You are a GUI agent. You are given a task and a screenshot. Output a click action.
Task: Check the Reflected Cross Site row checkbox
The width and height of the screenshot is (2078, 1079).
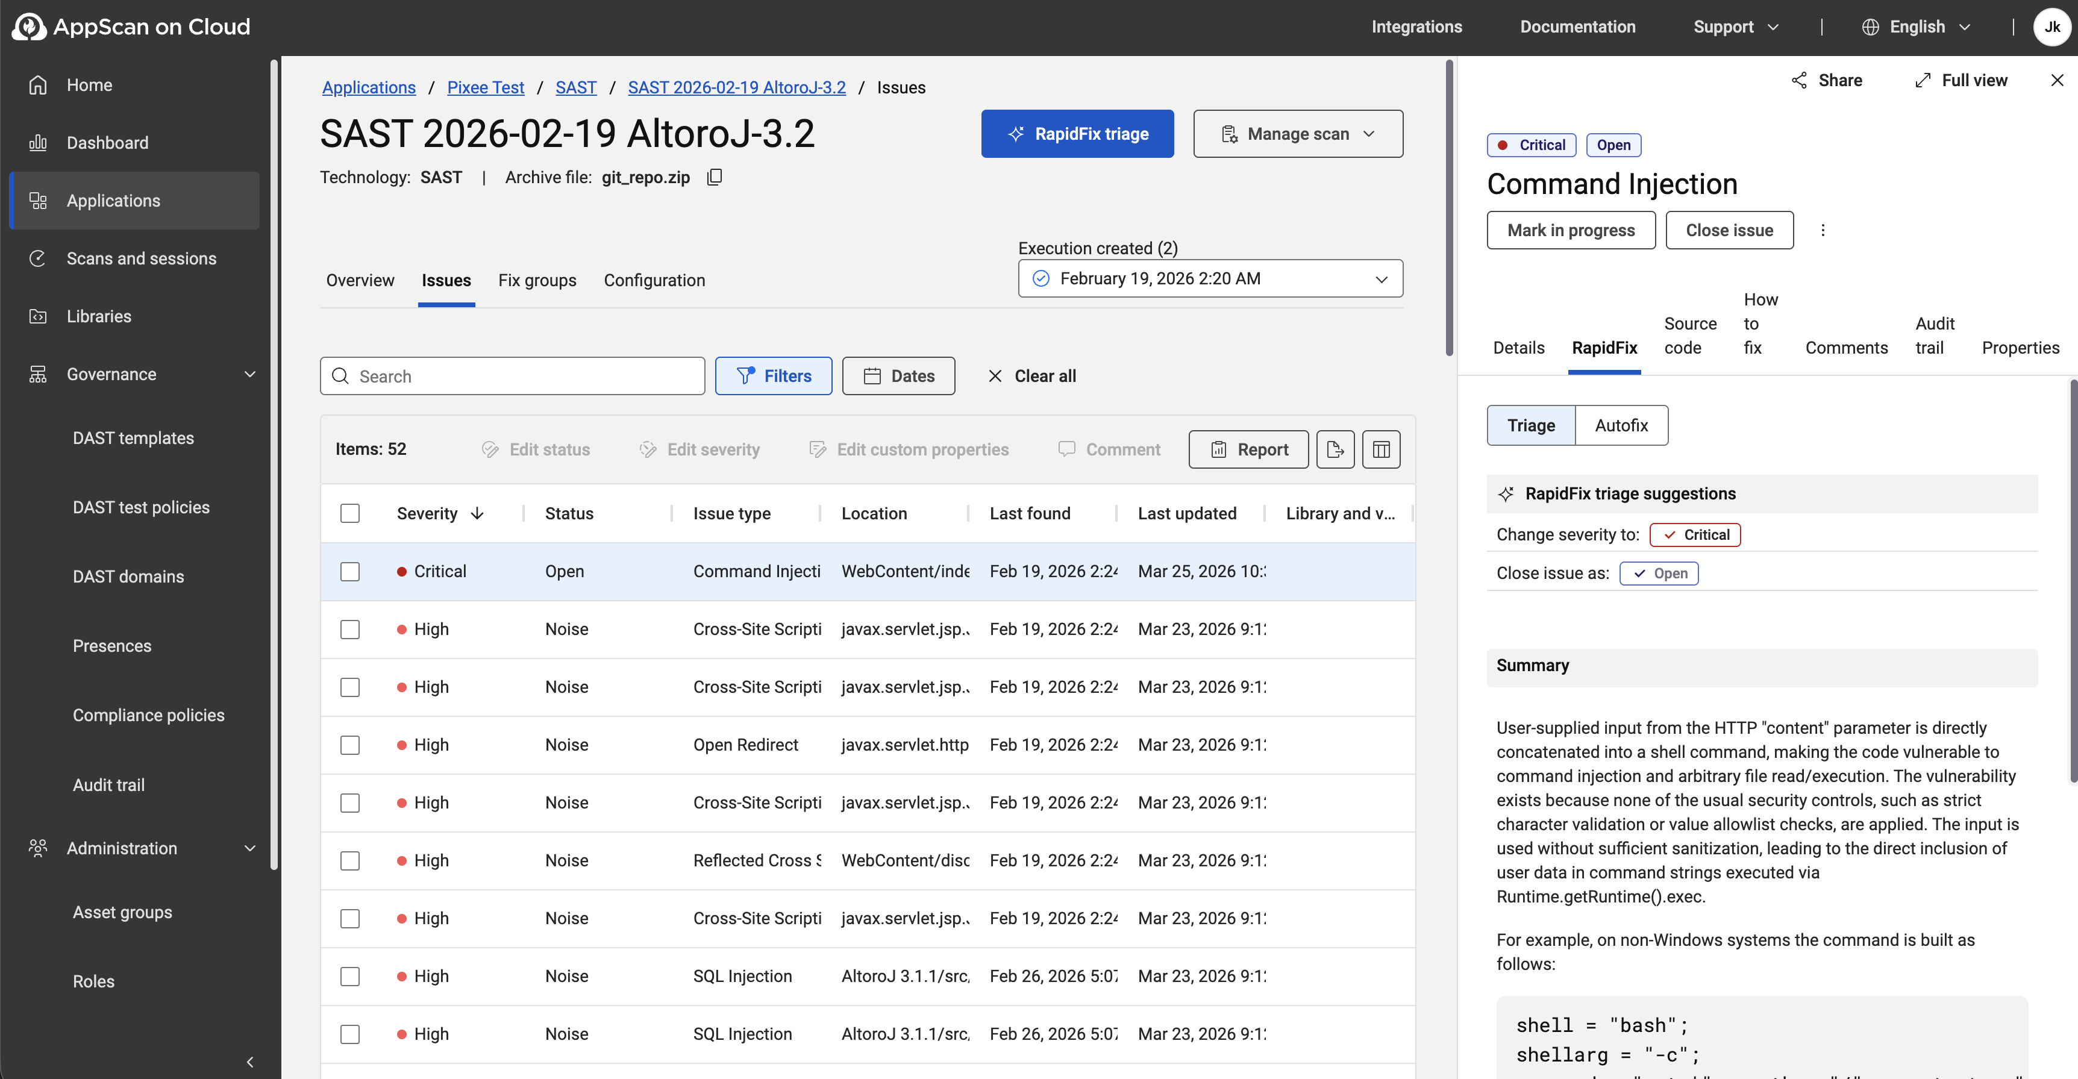pos(350,860)
